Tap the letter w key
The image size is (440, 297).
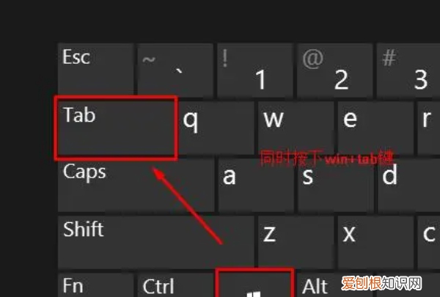[x=296, y=128]
